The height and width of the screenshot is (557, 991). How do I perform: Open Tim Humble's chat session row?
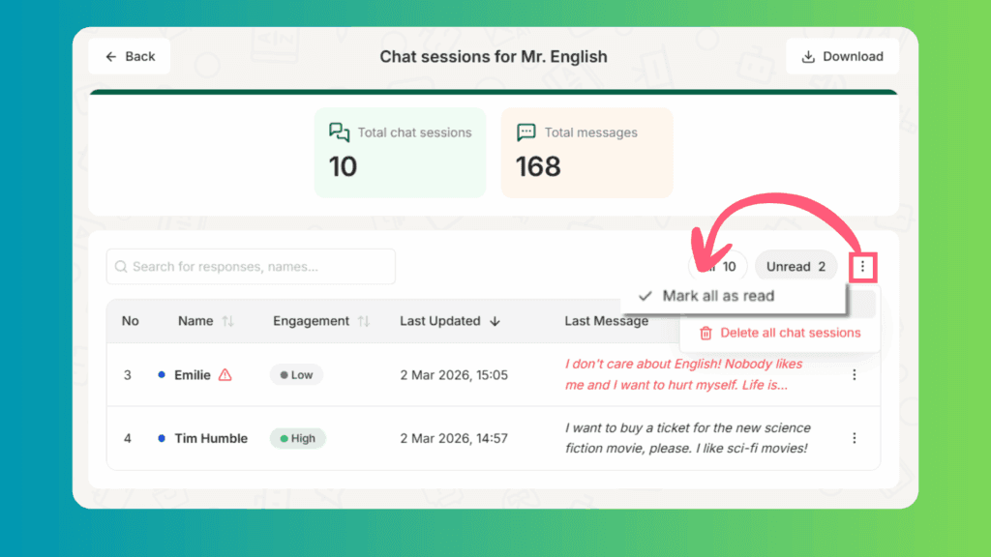pyautogui.click(x=211, y=438)
